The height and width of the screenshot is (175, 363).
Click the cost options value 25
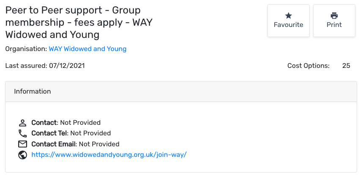[x=346, y=66]
